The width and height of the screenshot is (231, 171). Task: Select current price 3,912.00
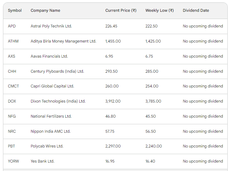113,101
